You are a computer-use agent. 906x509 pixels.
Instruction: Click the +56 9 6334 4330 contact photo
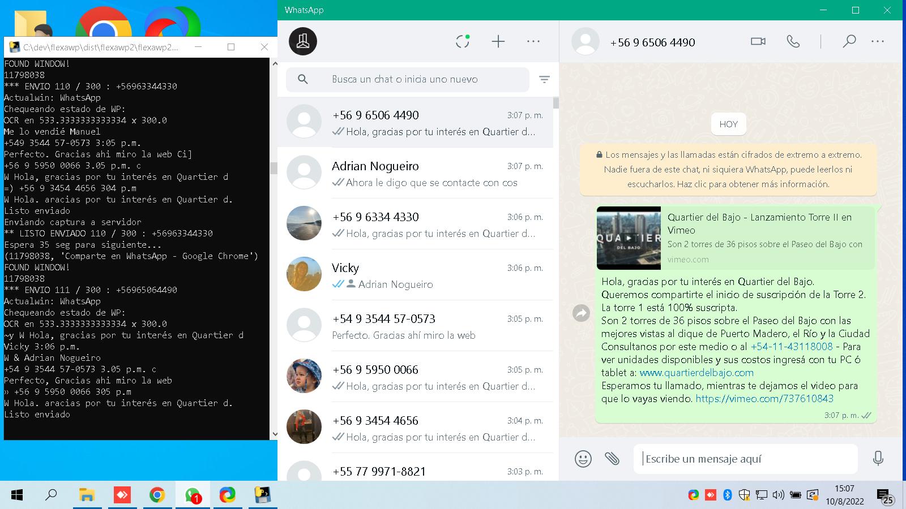click(304, 223)
